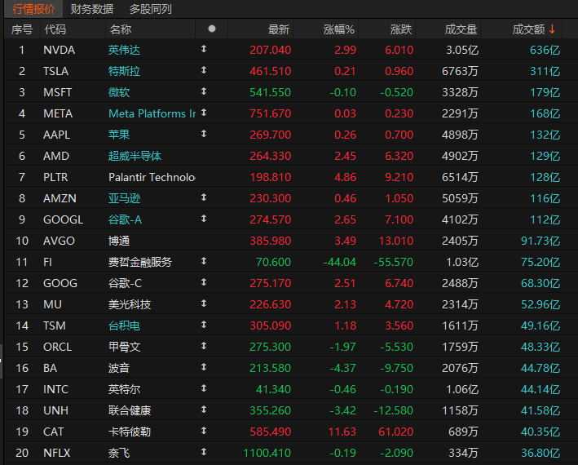
Task: Sort by the 名称 column header
Action: (120, 29)
